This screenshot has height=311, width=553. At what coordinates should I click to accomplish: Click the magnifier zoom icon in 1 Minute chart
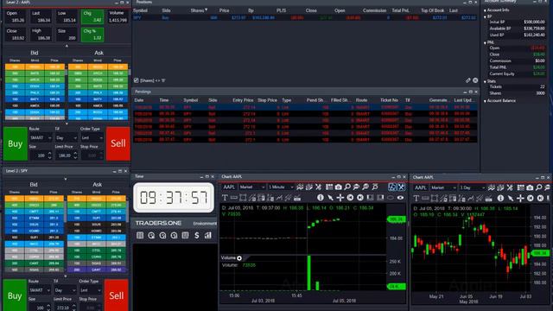[x=347, y=187]
